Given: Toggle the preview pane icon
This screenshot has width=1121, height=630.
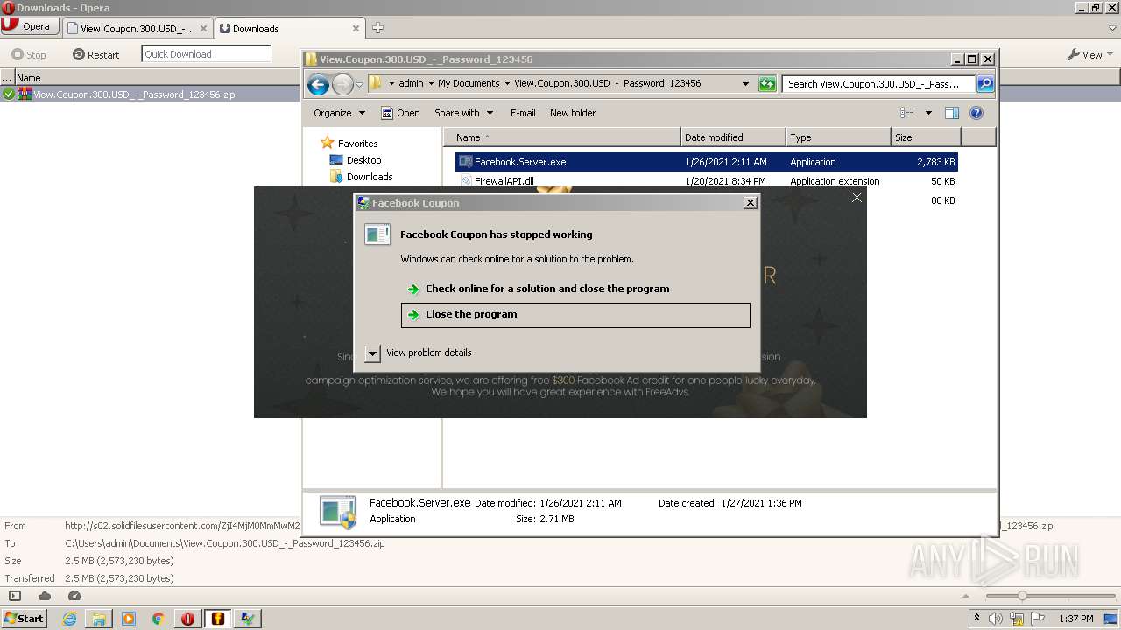Looking at the screenshot, I should pyautogui.click(x=952, y=113).
